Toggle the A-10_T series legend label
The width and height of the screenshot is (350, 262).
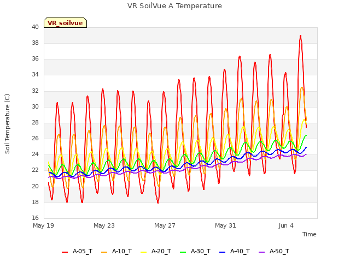click(122, 252)
